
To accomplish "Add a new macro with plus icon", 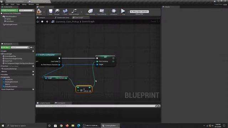I will point(33,71).
